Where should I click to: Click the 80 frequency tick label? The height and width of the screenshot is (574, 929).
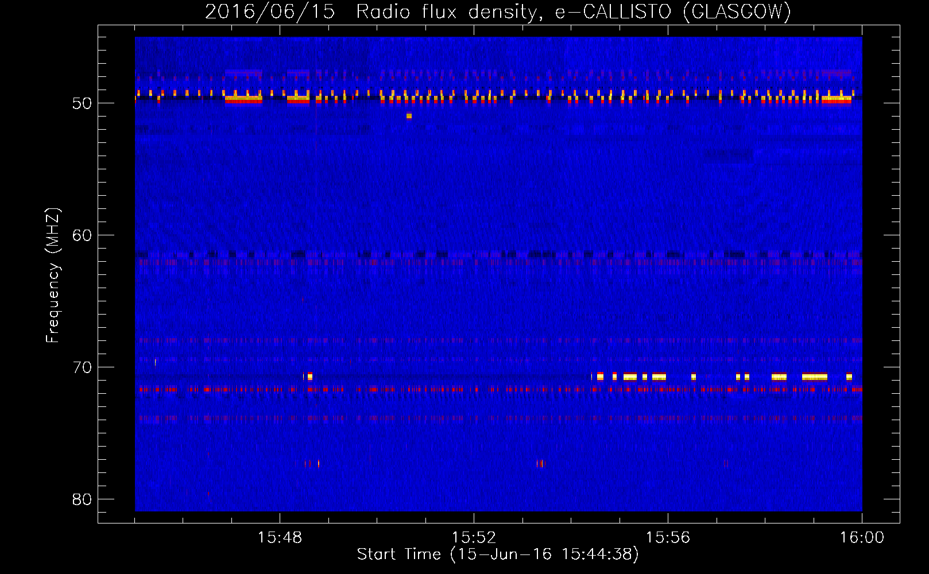pyautogui.click(x=82, y=499)
